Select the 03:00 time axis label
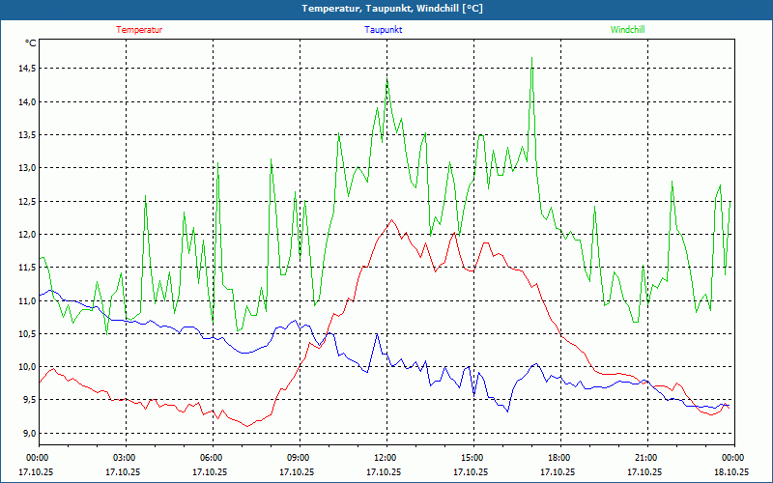The width and height of the screenshot is (773, 483). (x=125, y=457)
